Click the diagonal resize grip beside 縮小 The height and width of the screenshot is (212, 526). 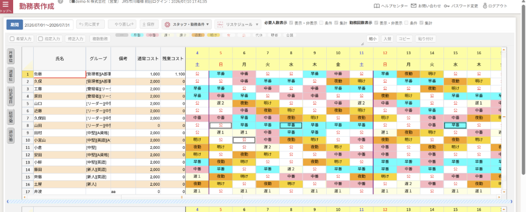[x=362, y=44]
